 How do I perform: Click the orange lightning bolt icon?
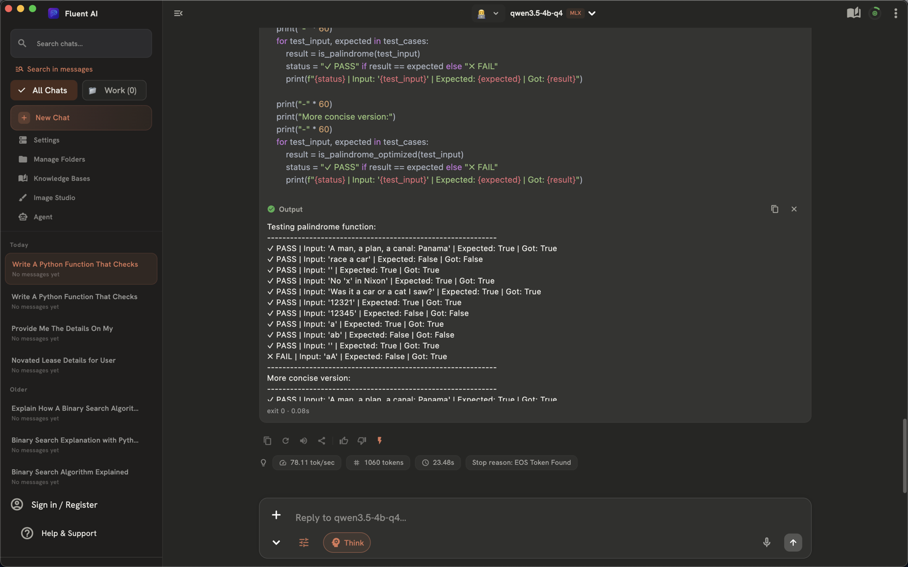[380, 441]
